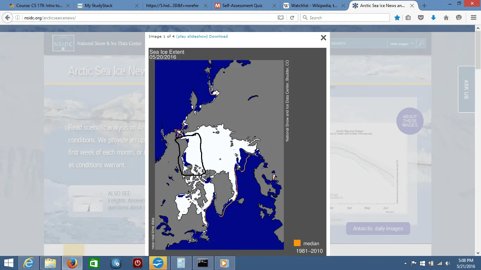
Task: Click the reload page icon
Action: 292,18
